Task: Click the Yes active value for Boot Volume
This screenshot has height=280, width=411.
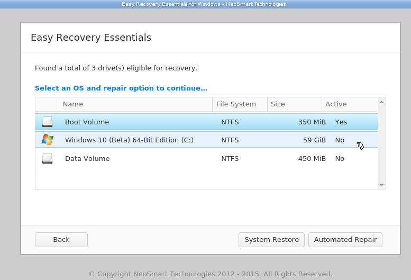Action: coord(341,122)
